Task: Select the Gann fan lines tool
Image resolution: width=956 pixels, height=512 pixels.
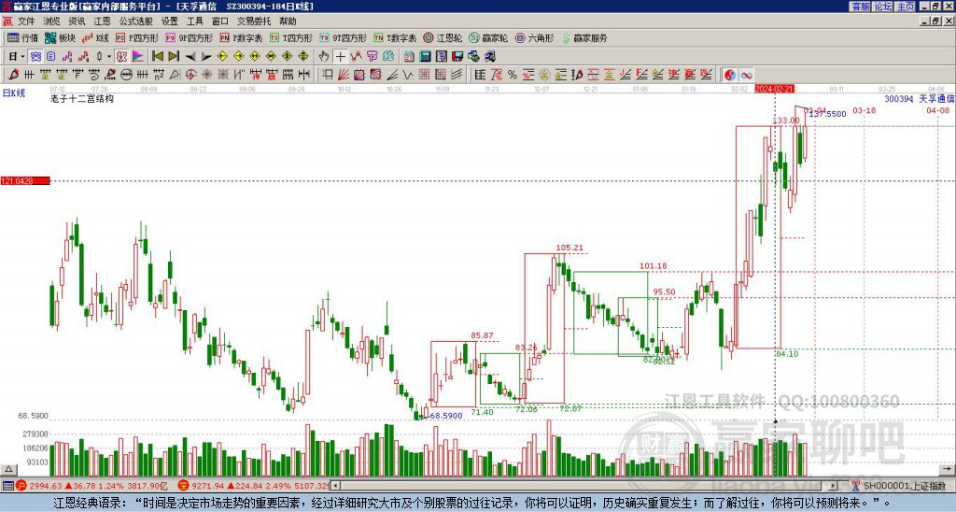Action: point(344,75)
